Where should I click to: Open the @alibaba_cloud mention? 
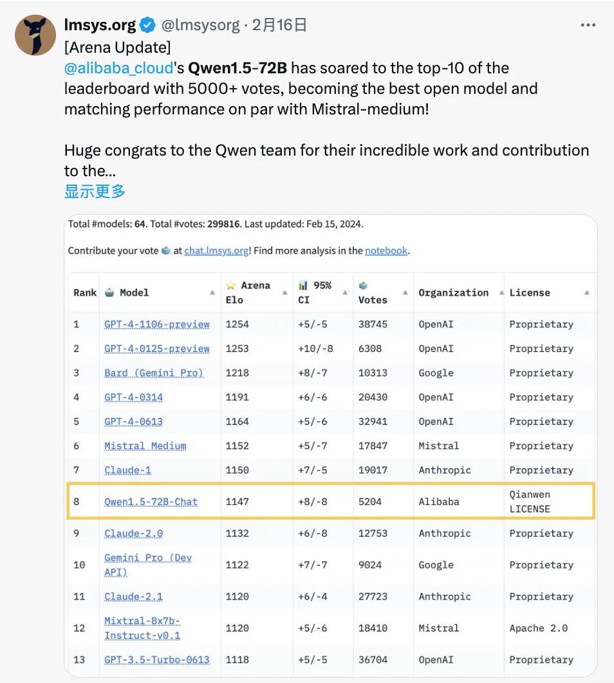119,68
